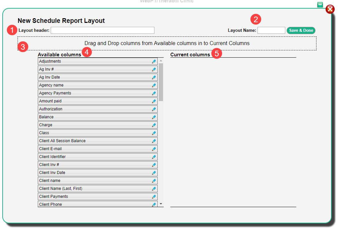Close the New Schedule Report Layout dialog

coord(330,9)
